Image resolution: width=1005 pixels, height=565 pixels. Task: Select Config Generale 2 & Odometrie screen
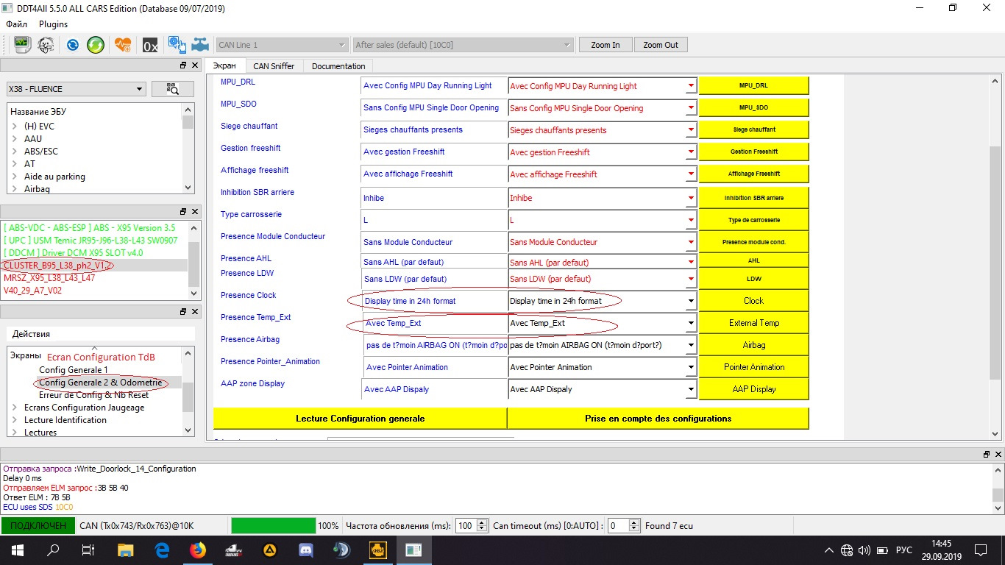[101, 383]
